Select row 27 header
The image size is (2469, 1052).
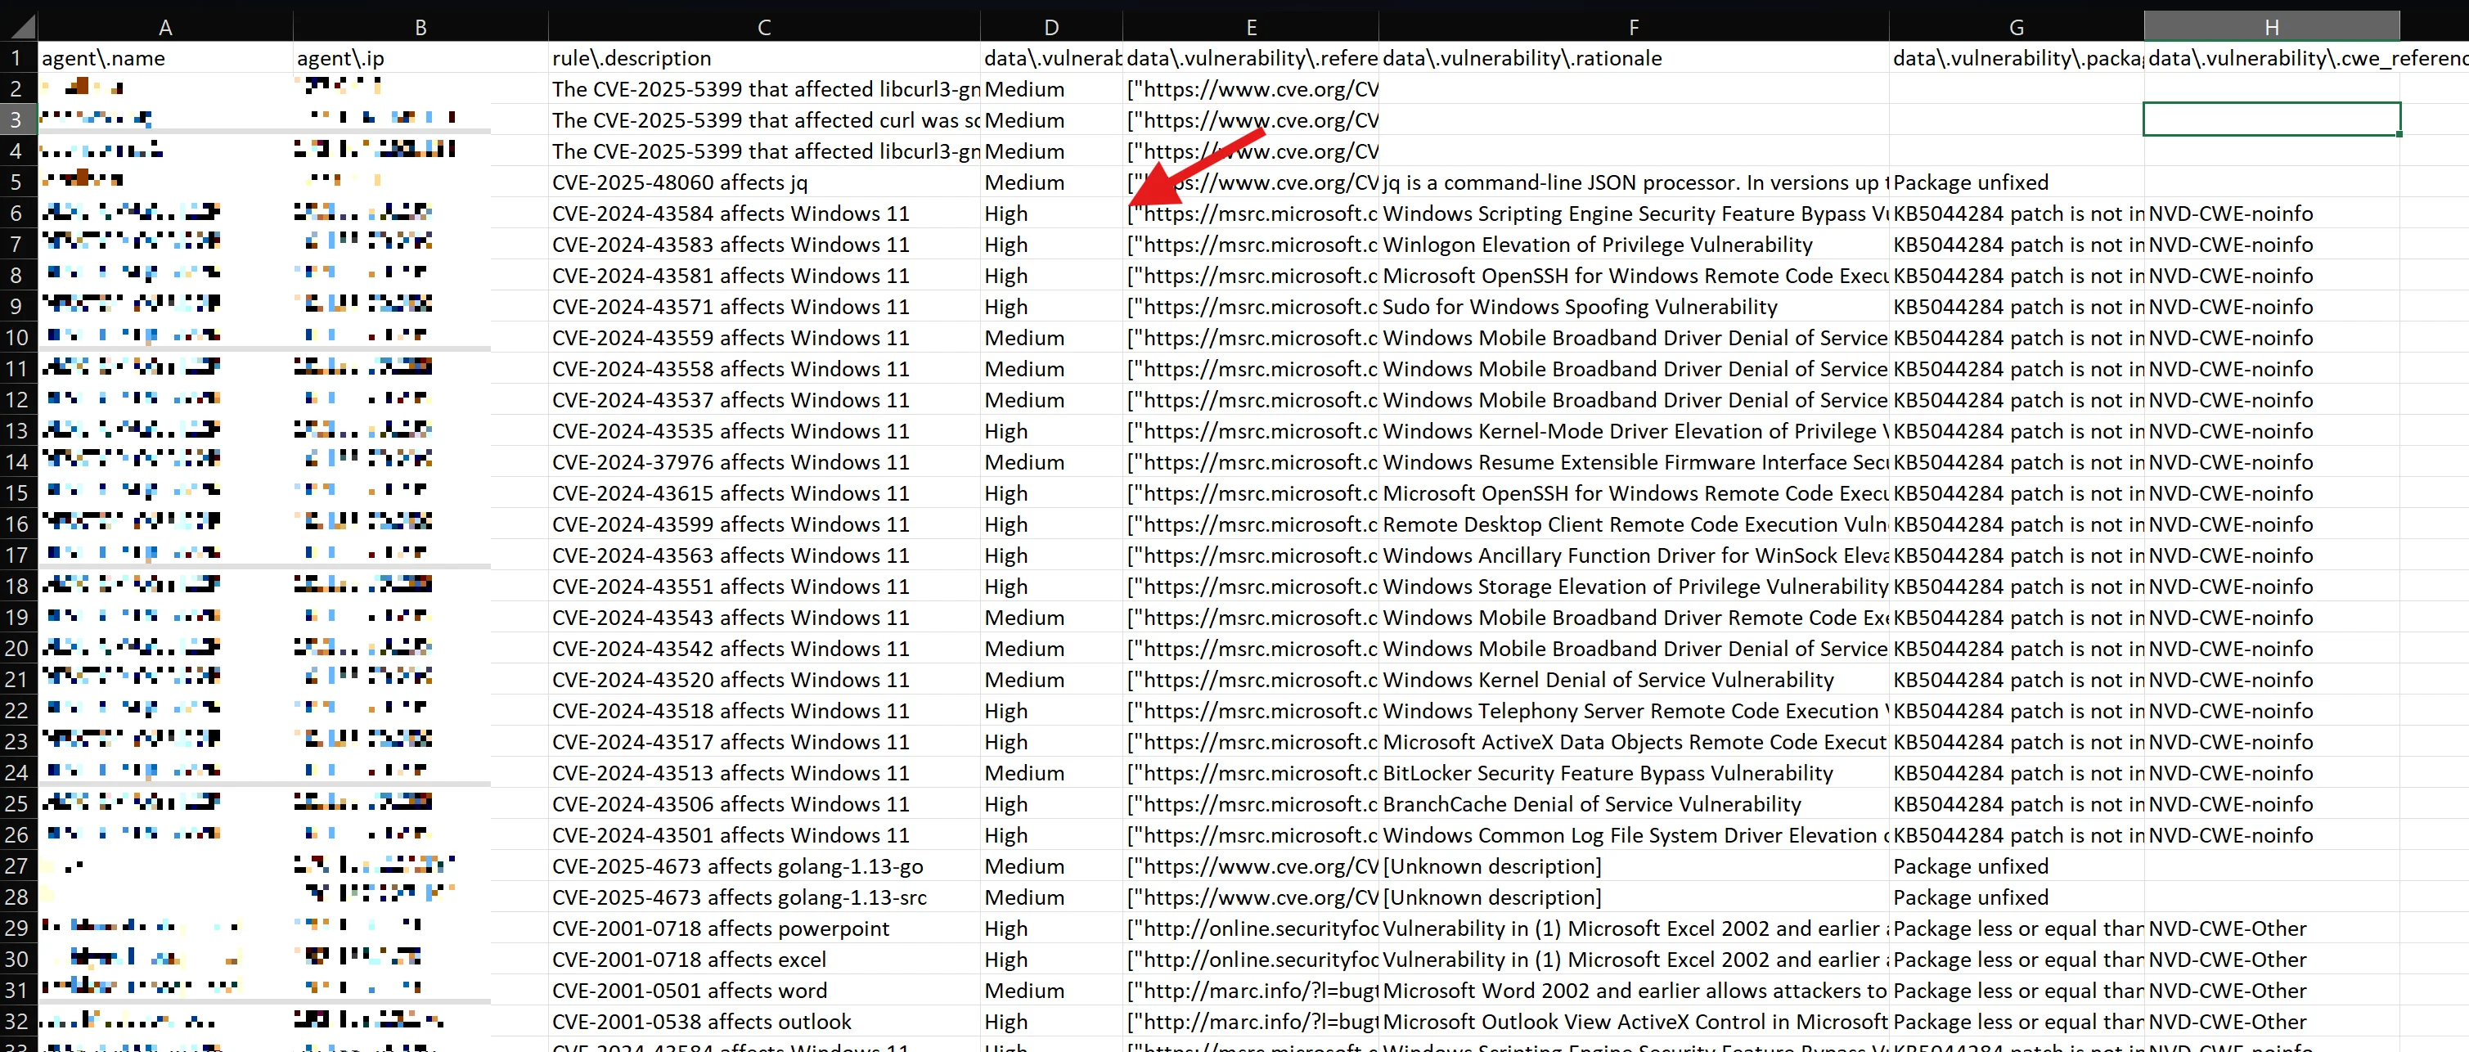point(18,866)
